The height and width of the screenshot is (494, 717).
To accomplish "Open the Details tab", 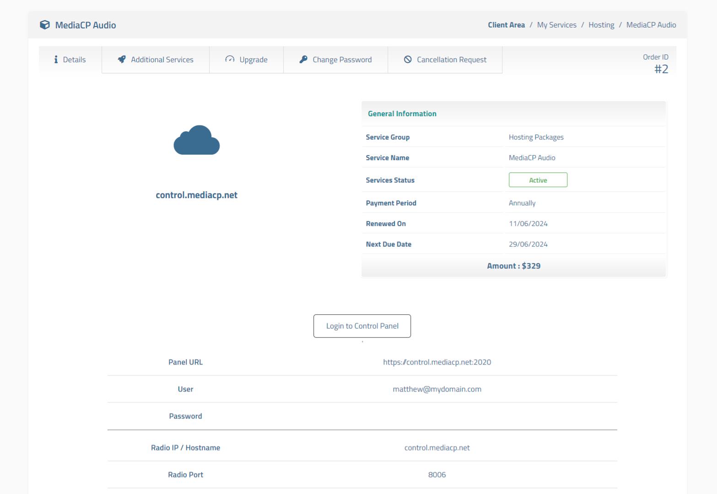I will pos(70,59).
